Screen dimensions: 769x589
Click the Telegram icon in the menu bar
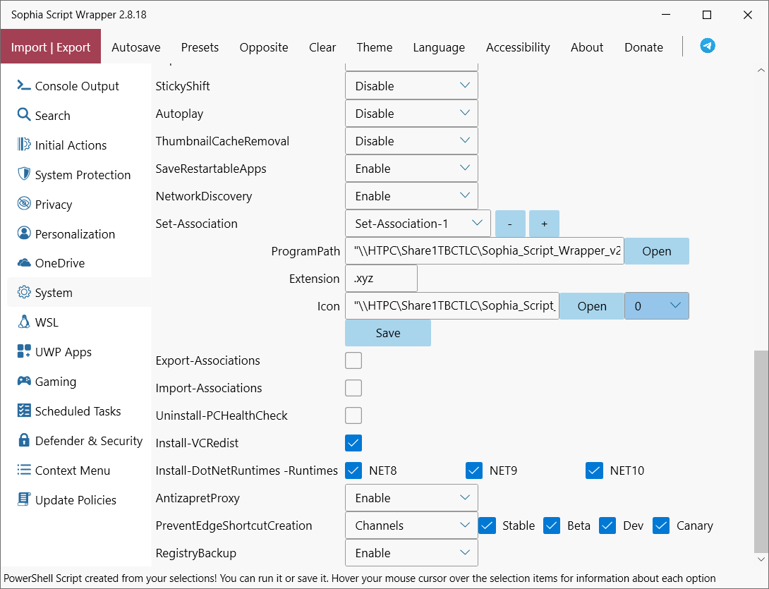(707, 46)
